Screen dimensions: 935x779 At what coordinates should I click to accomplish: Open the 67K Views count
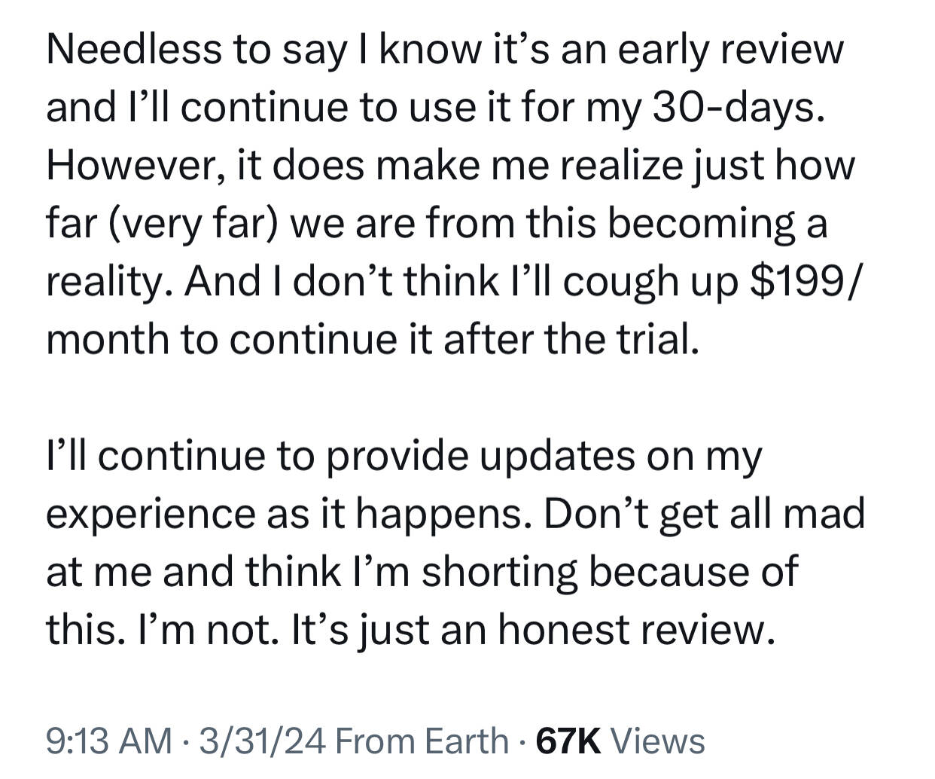620,741
